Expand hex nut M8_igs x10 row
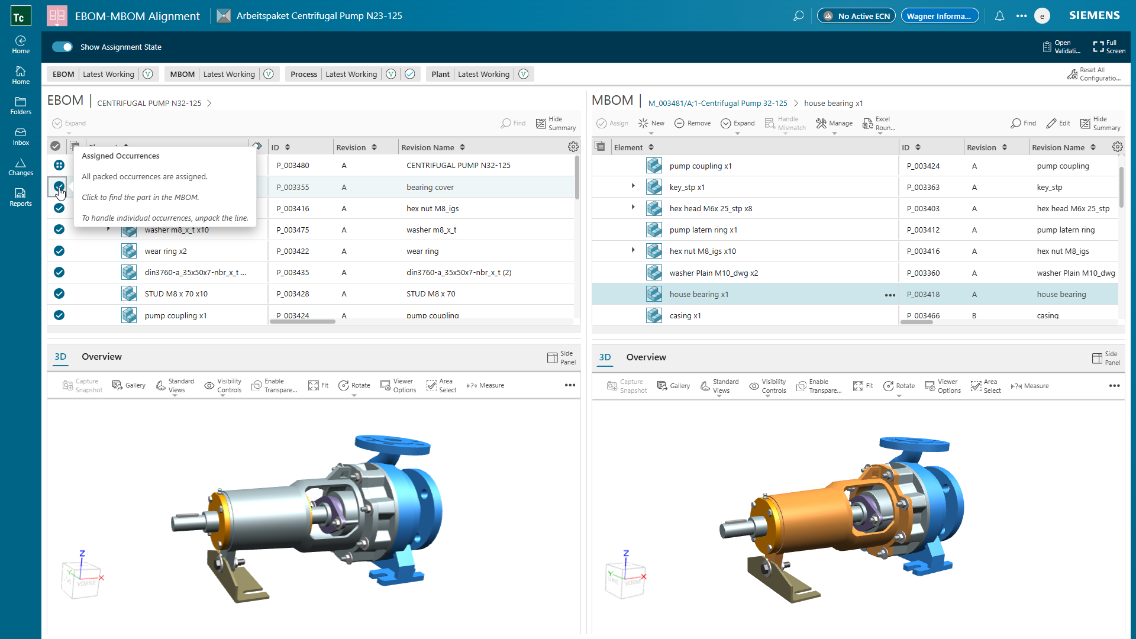The height and width of the screenshot is (639, 1136). (632, 250)
